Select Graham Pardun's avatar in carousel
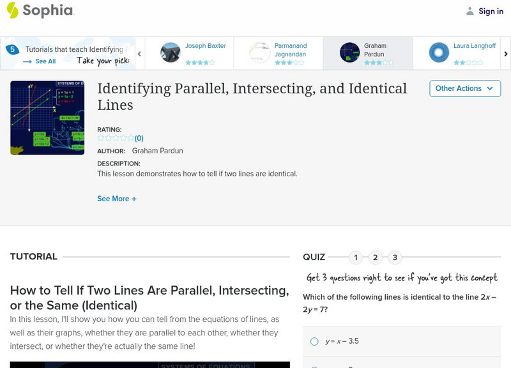The height and width of the screenshot is (368, 511). pos(349,52)
